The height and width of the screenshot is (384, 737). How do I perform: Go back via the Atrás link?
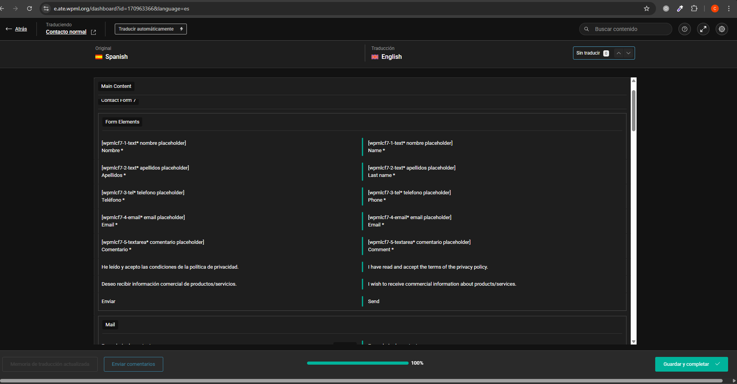point(21,29)
